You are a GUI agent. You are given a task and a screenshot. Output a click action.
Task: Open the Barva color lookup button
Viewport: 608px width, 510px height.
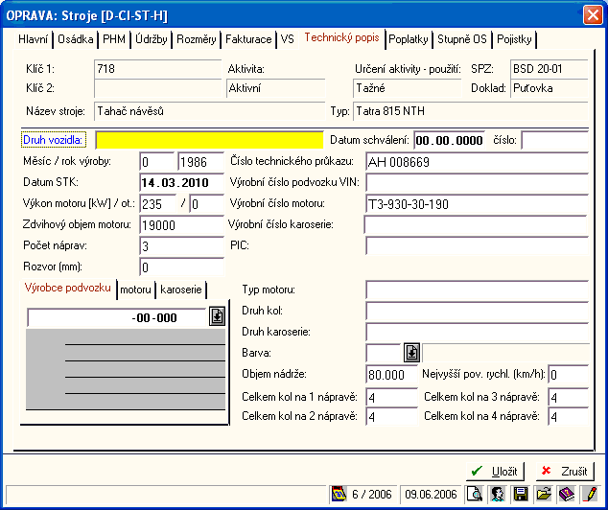coord(411,352)
